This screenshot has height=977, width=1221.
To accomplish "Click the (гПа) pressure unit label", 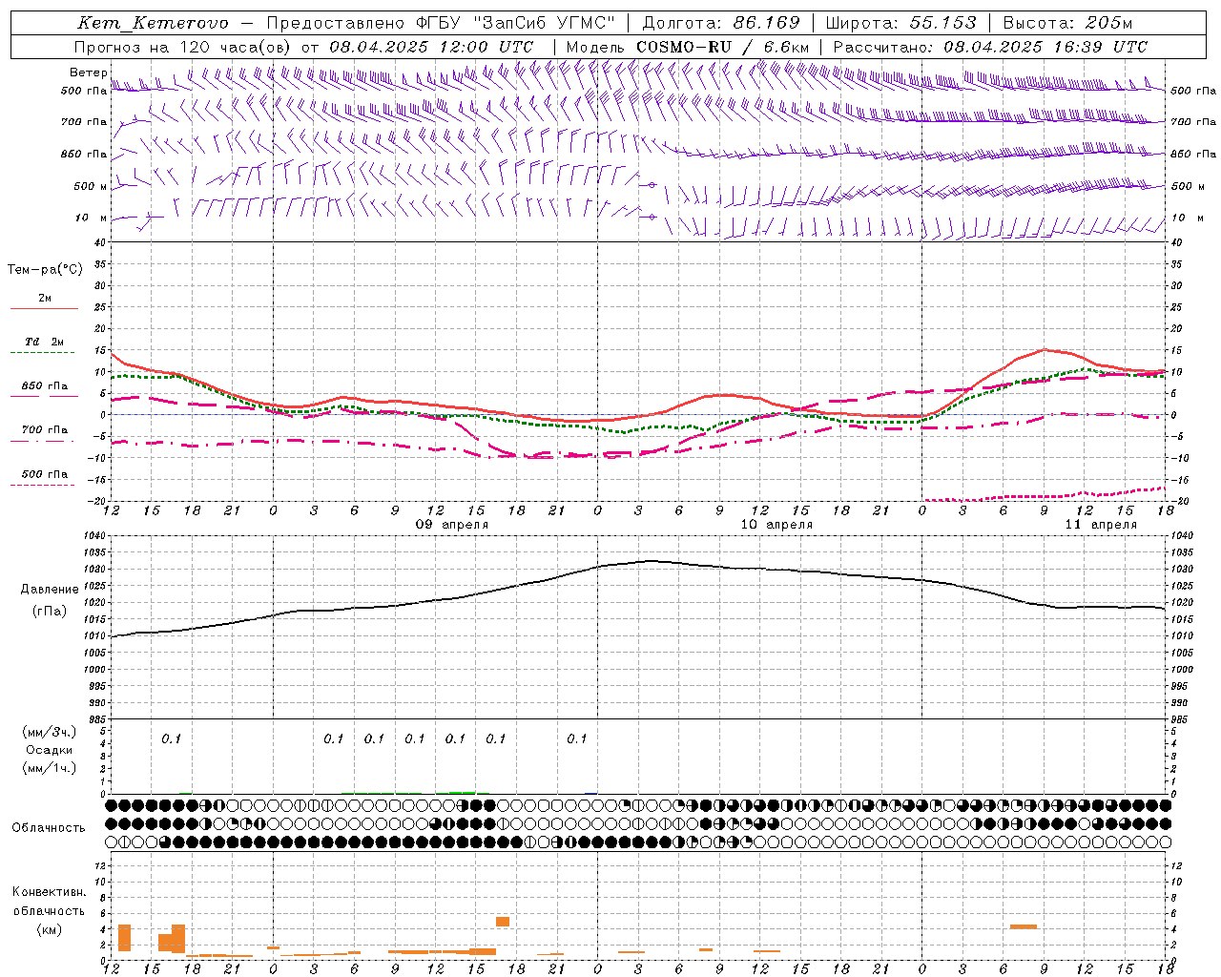I will tap(50, 612).
